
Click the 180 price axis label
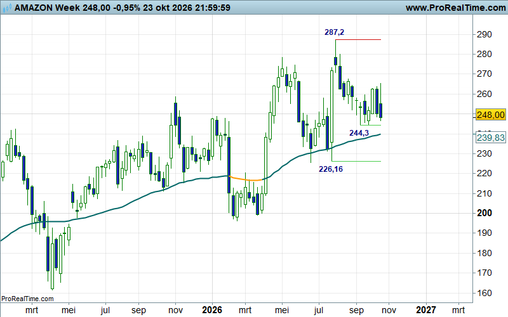pyautogui.click(x=484, y=253)
